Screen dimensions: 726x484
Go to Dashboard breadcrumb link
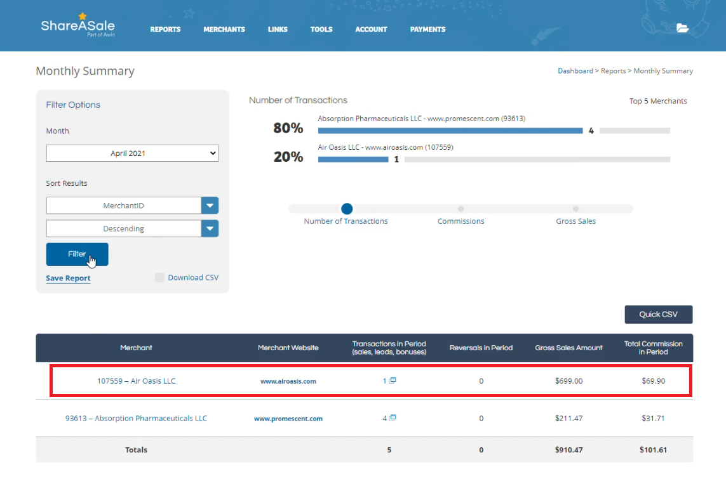[x=575, y=70]
